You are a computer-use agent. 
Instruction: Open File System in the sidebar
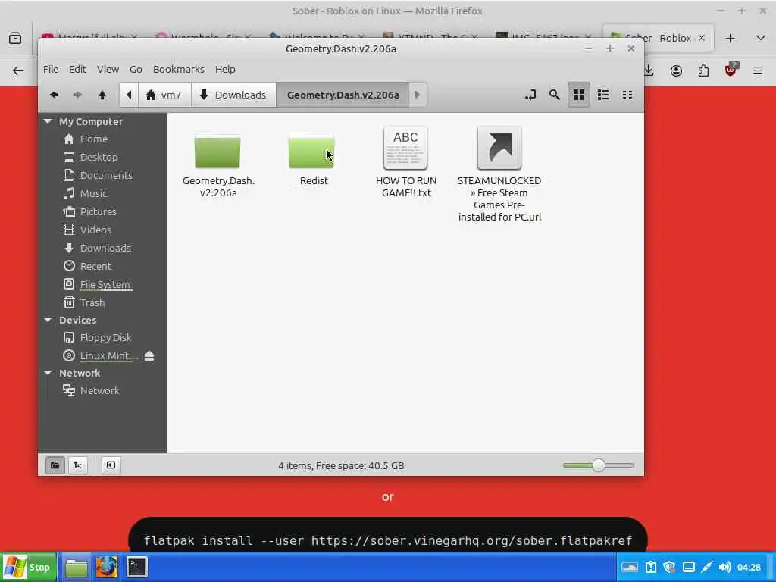103,284
